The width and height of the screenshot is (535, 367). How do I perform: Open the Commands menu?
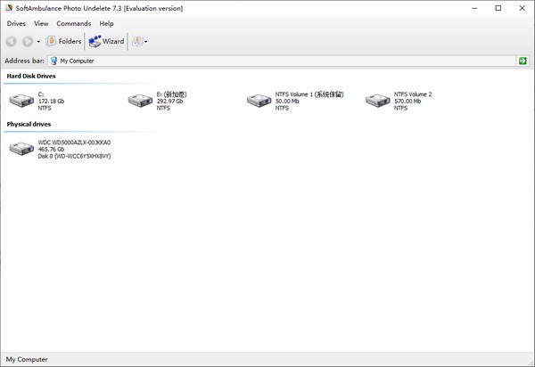pos(74,23)
